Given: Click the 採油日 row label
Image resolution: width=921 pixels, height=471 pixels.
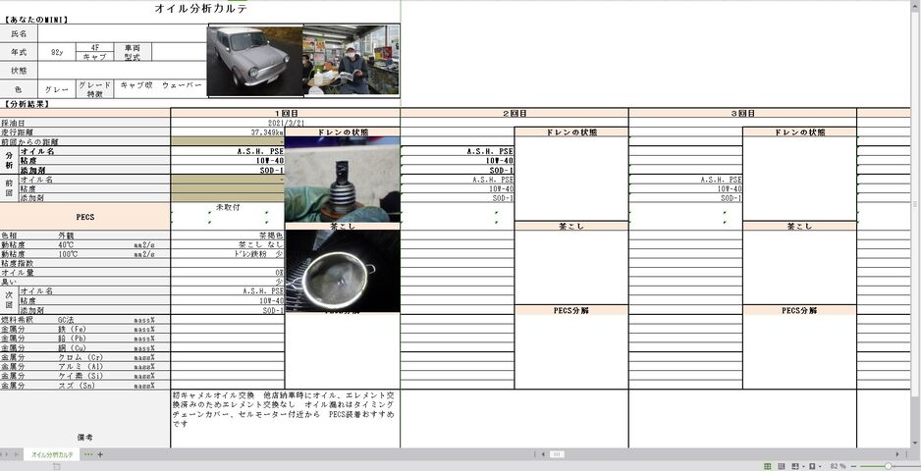Looking at the screenshot, I should (x=85, y=124).
